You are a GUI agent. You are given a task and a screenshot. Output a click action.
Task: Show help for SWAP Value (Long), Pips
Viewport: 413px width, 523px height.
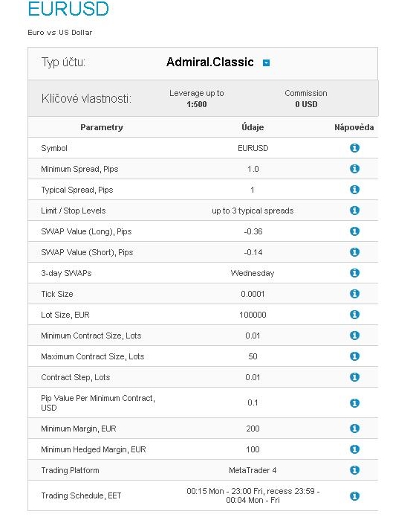tap(354, 231)
